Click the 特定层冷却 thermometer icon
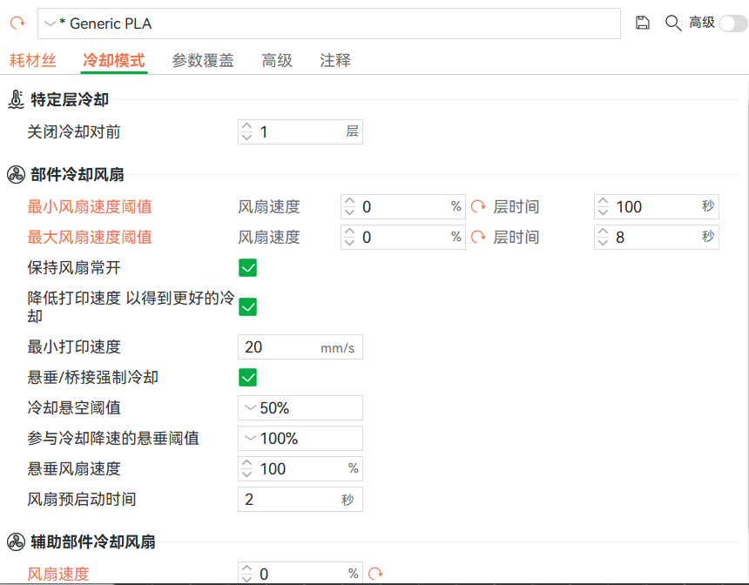Image resolution: width=749 pixels, height=585 pixels. 16,99
